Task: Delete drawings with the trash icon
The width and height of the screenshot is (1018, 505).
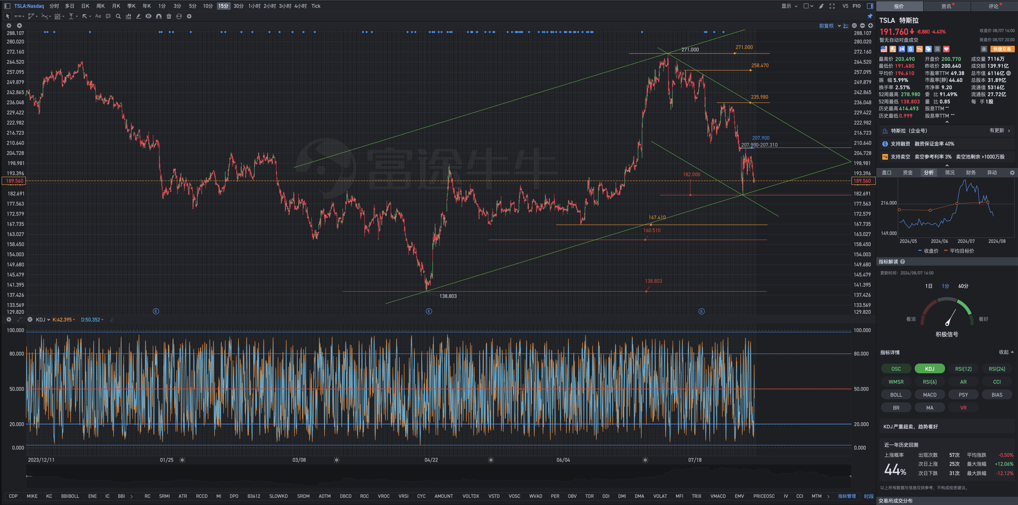Action: (169, 16)
